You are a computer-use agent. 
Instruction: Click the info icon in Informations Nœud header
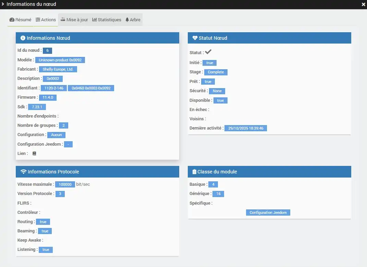click(23, 38)
